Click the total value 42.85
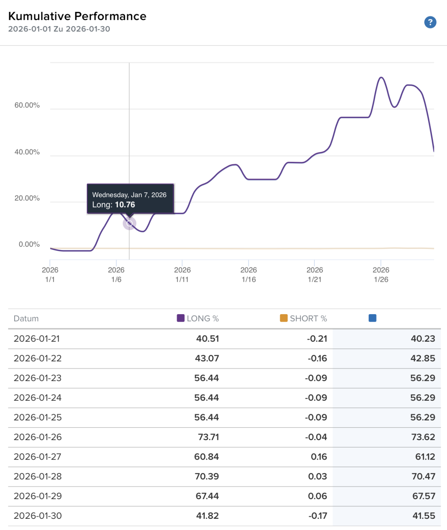The width and height of the screenshot is (447, 530). [423, 359]
